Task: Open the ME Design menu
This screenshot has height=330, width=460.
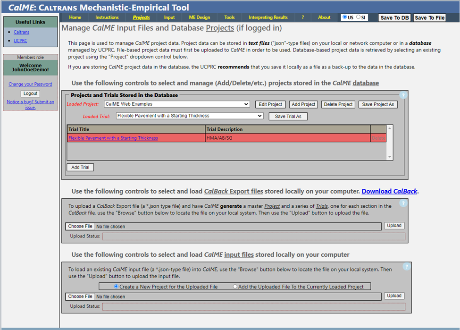Action: point(200,17)
